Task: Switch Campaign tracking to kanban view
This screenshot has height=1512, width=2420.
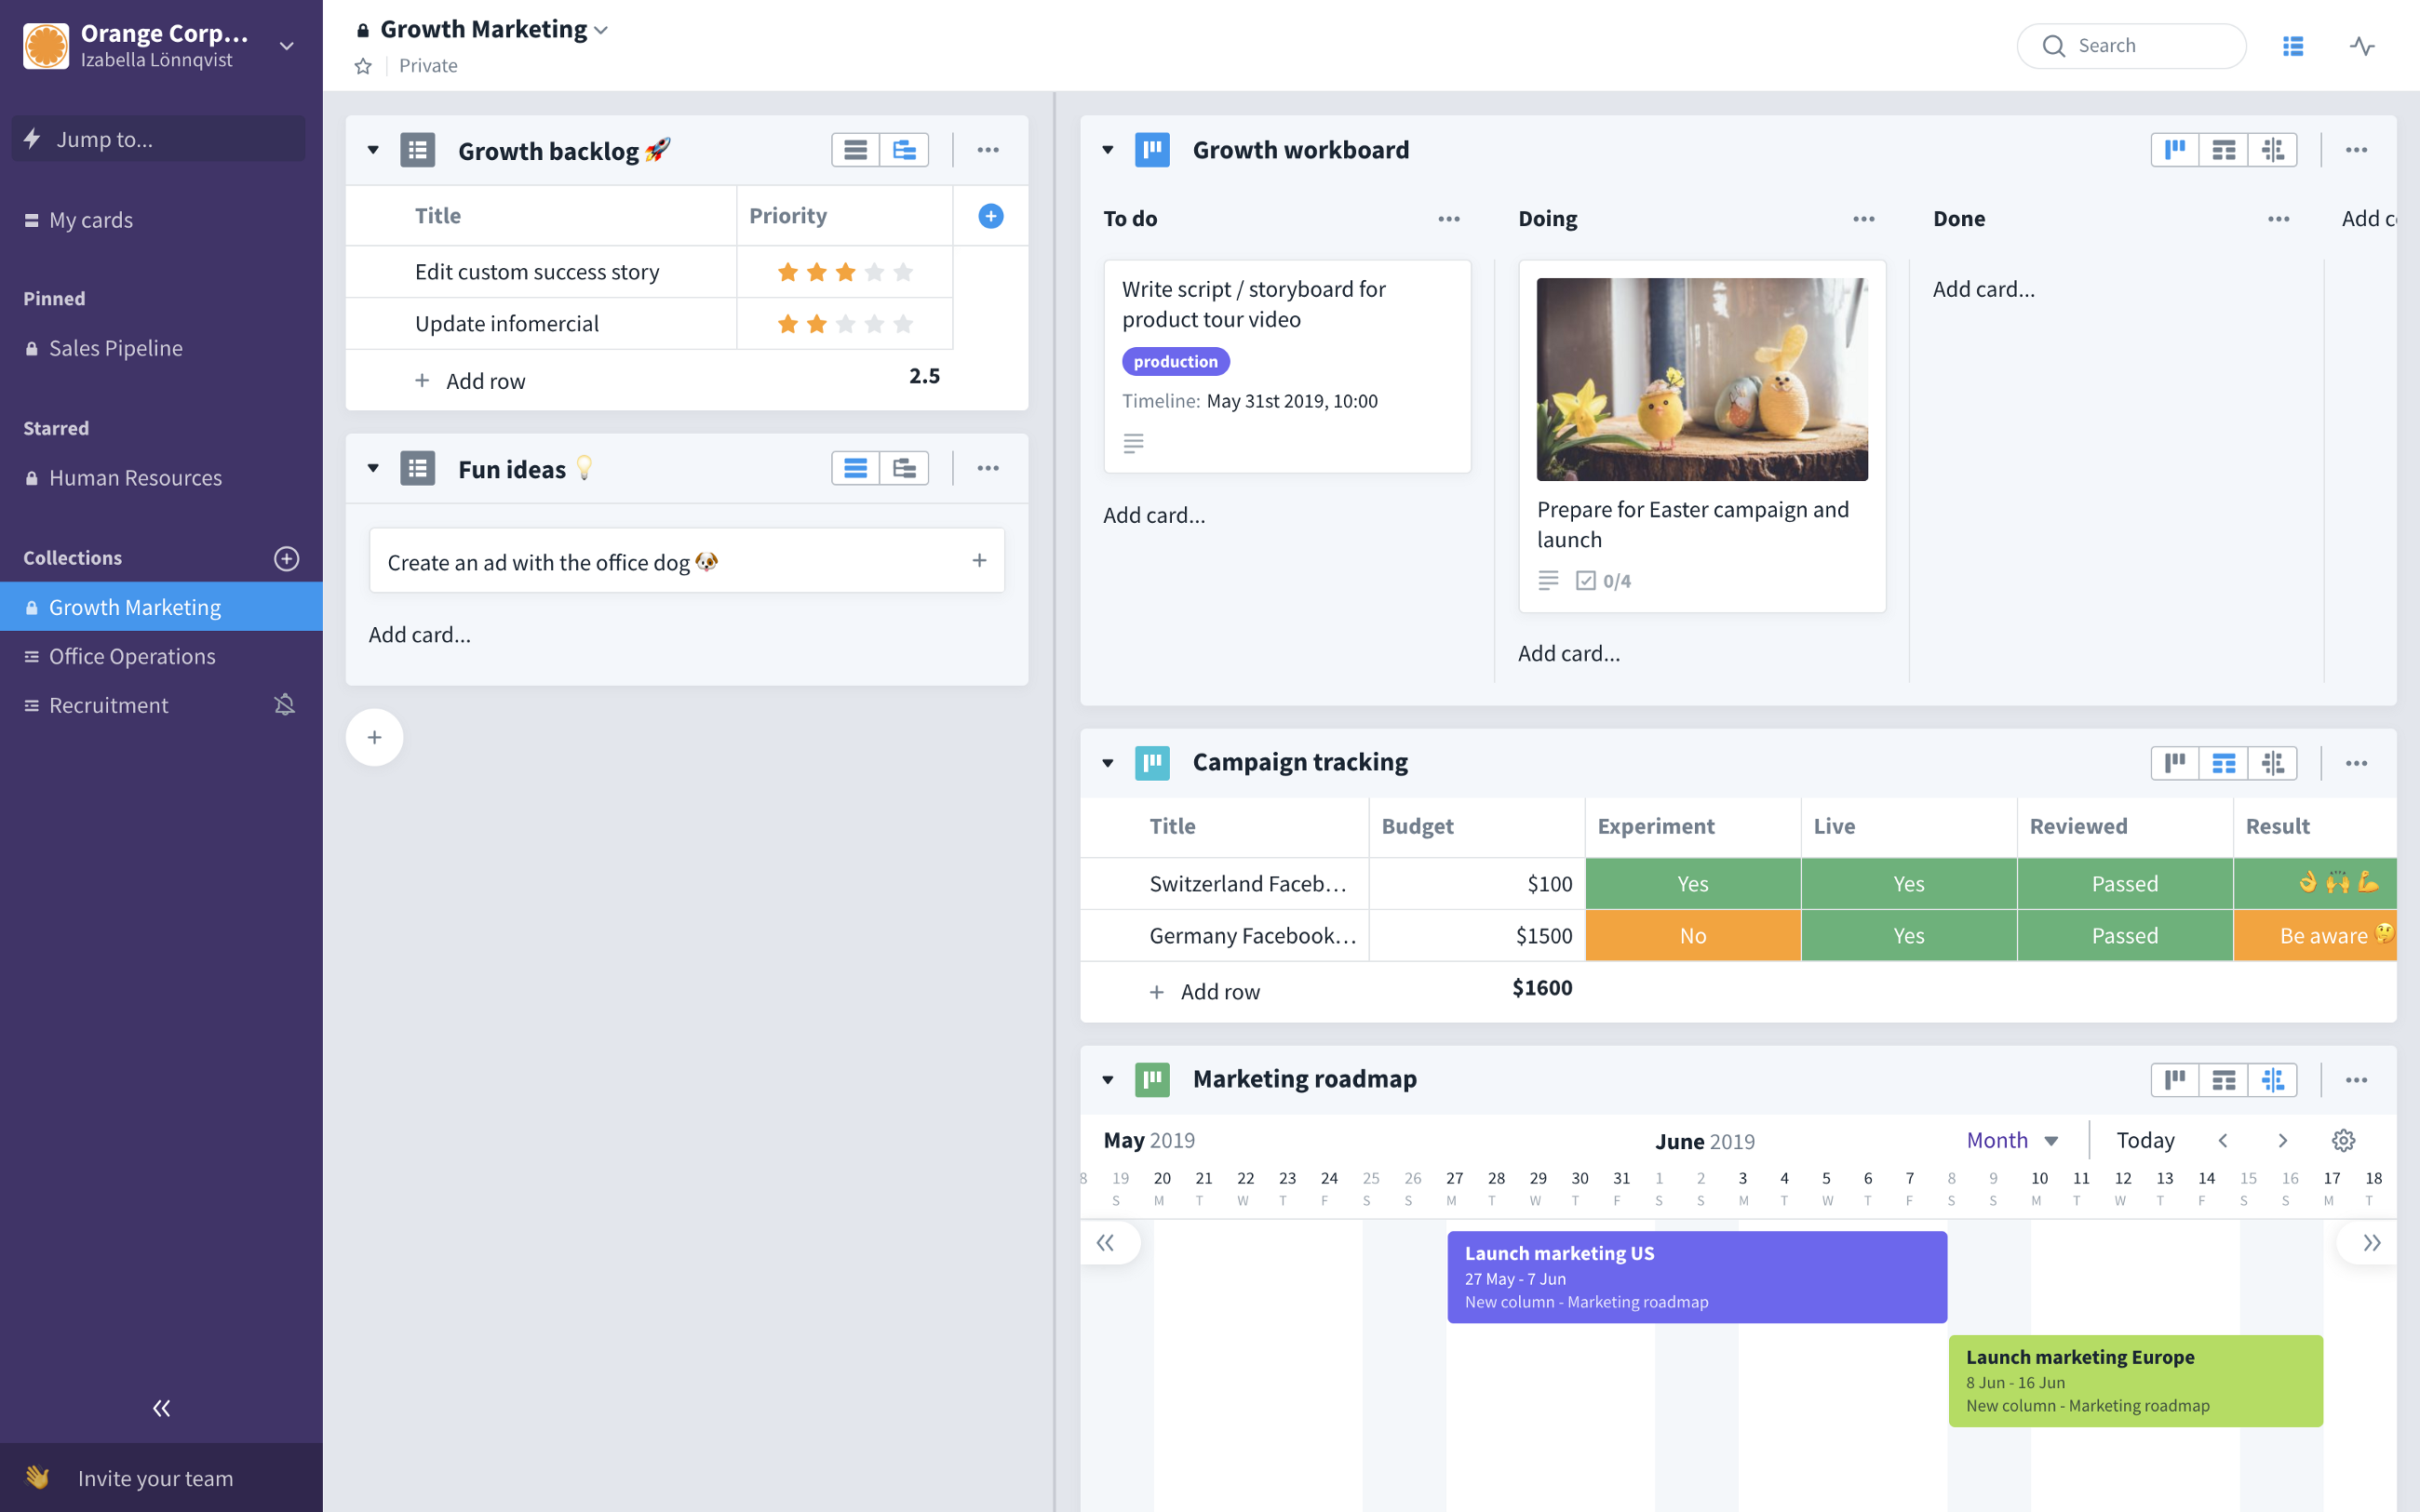Action: coord(2176,762)
